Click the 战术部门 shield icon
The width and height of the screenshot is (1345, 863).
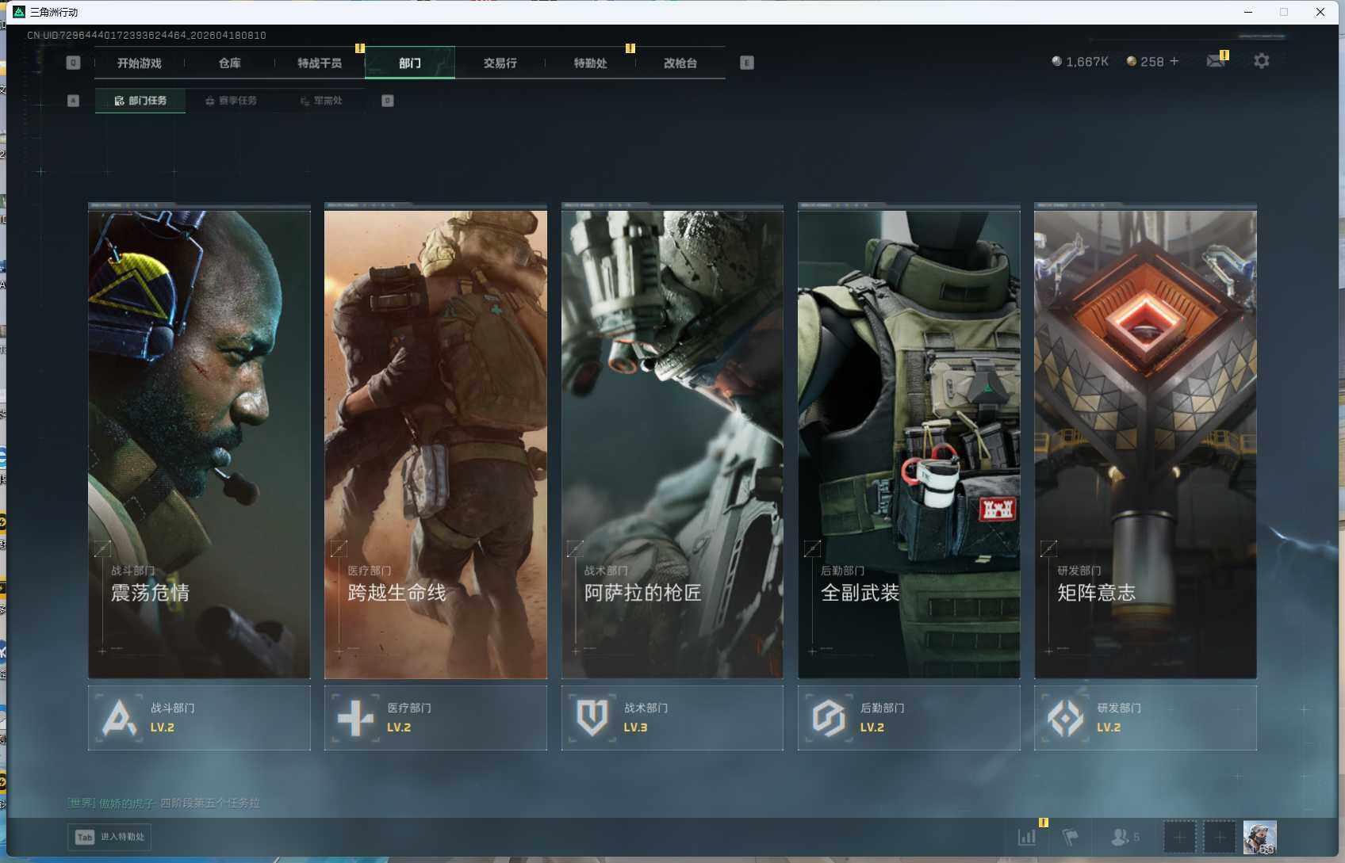click(x=592, y=718)
